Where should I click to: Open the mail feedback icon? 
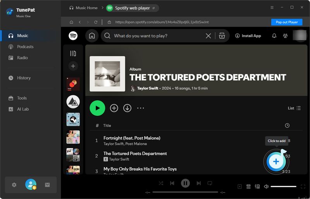47,185
